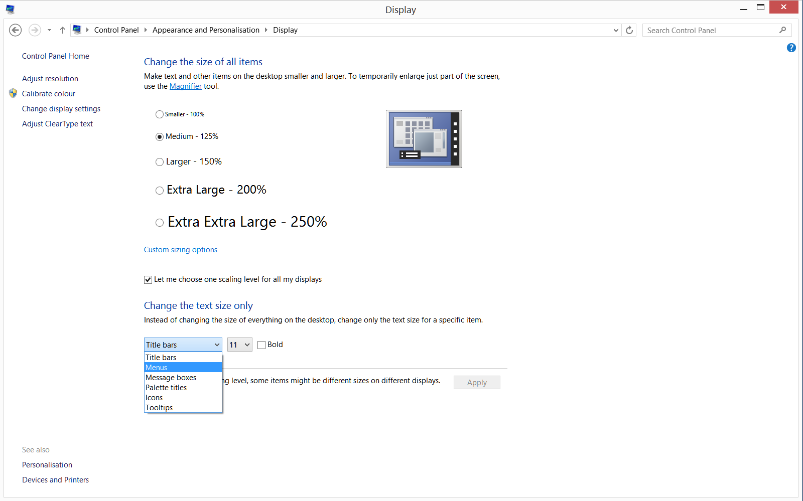
Task: Enable the Bold checkbox
Action: point(261,345)
